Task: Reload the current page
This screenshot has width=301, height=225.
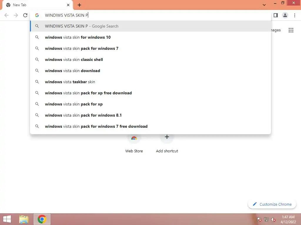Action: click(x=25, y=15)
